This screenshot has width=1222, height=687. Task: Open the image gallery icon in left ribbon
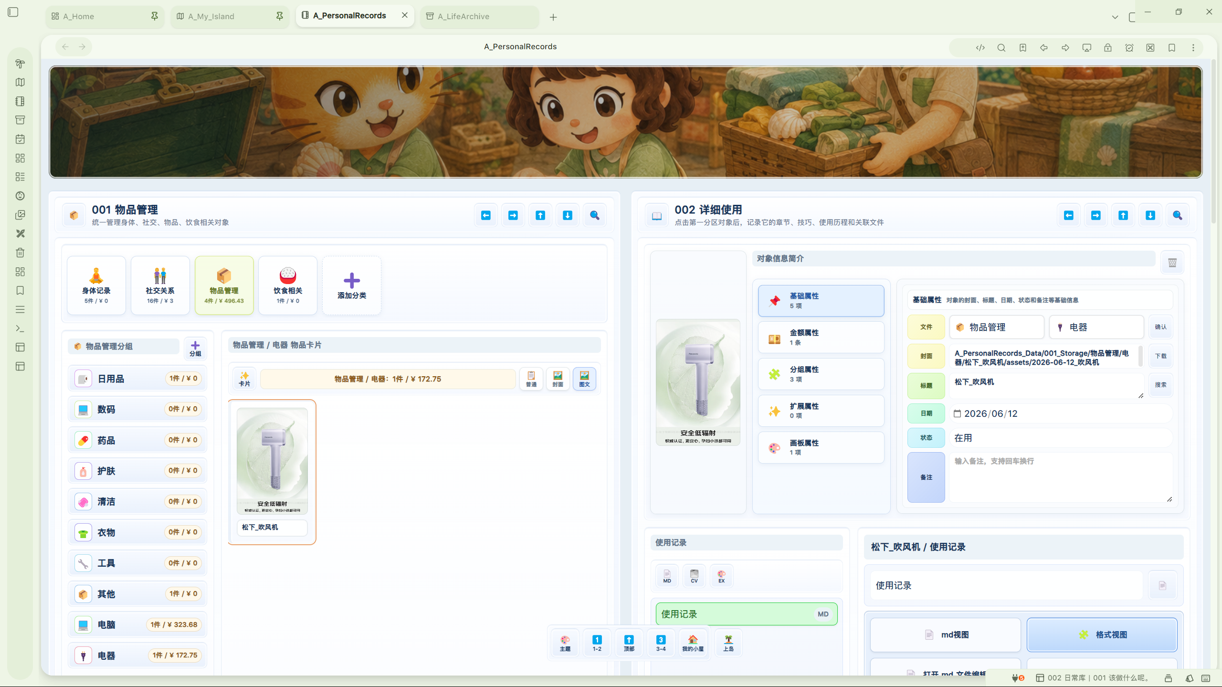pyautogui.click(x=20, y=215)
